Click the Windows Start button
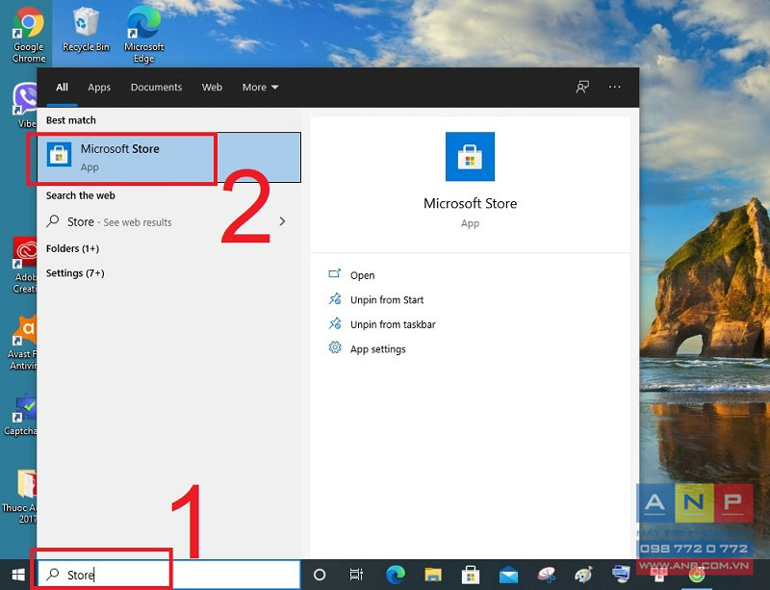770x590 pixels. click(x=18, y=575)
